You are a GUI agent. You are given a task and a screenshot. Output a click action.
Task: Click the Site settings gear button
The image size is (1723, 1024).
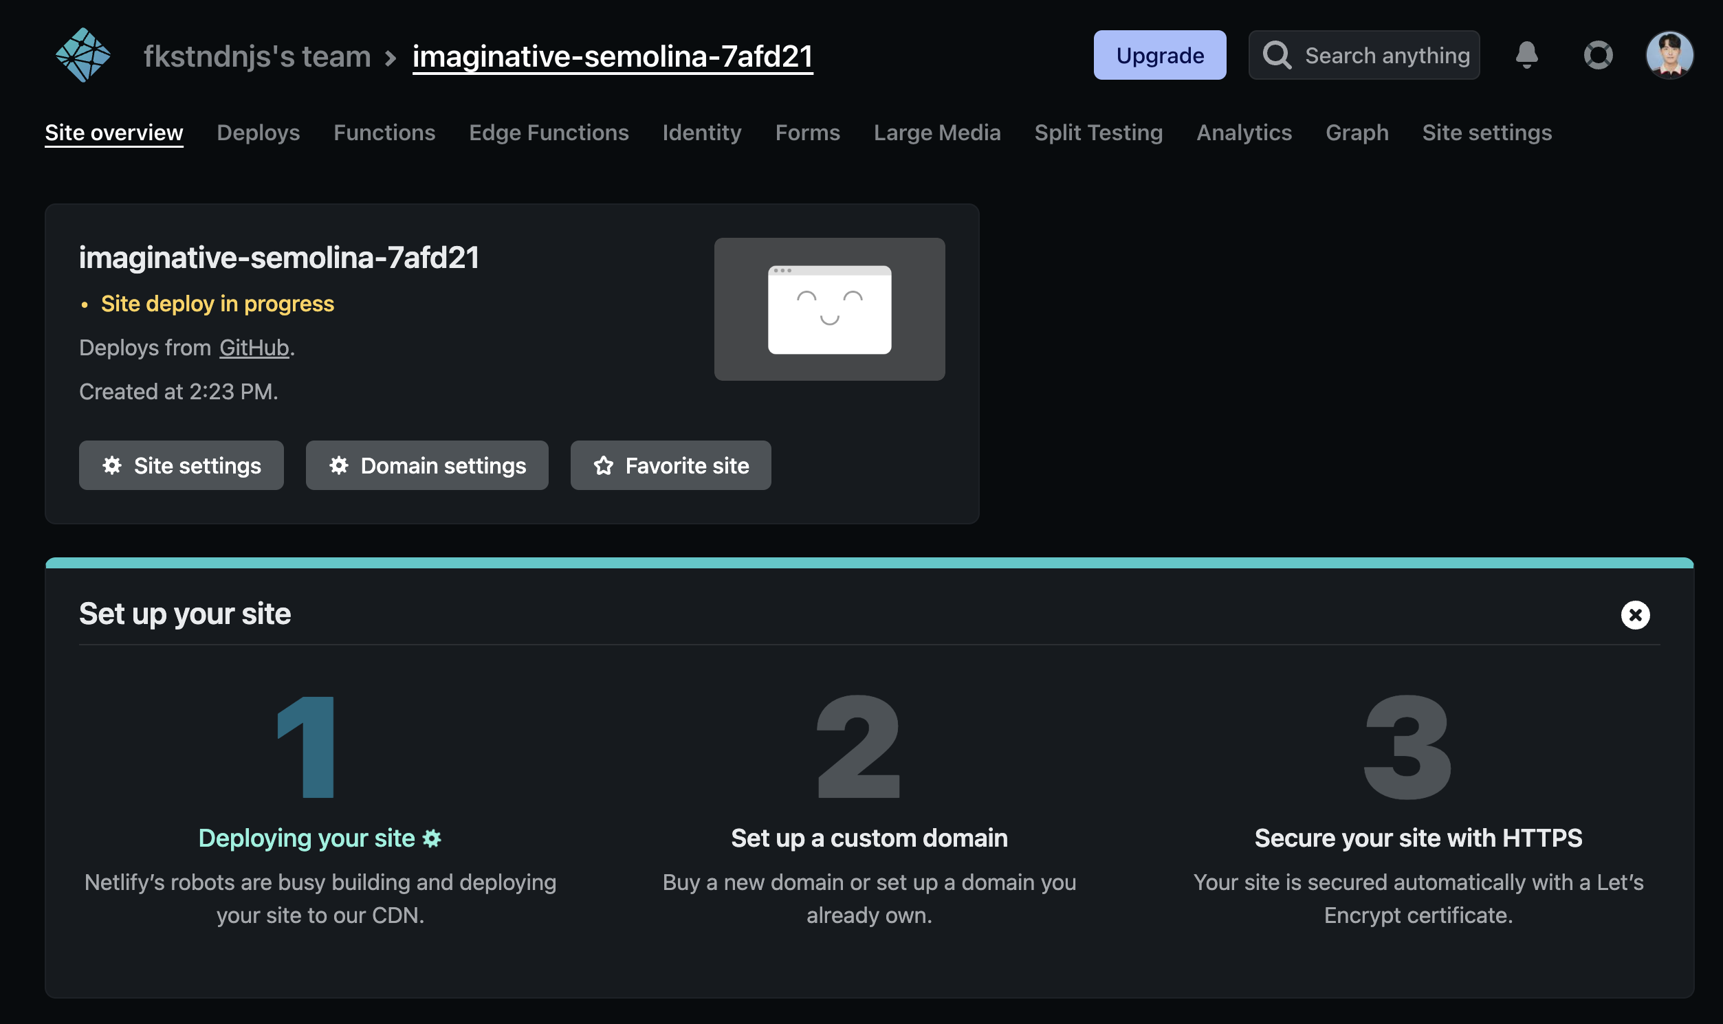point(181,465)
